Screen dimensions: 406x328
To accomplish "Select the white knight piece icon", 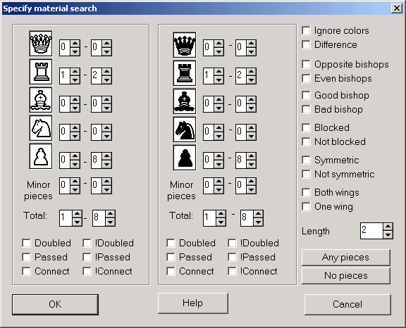I will tap(41, 128).
